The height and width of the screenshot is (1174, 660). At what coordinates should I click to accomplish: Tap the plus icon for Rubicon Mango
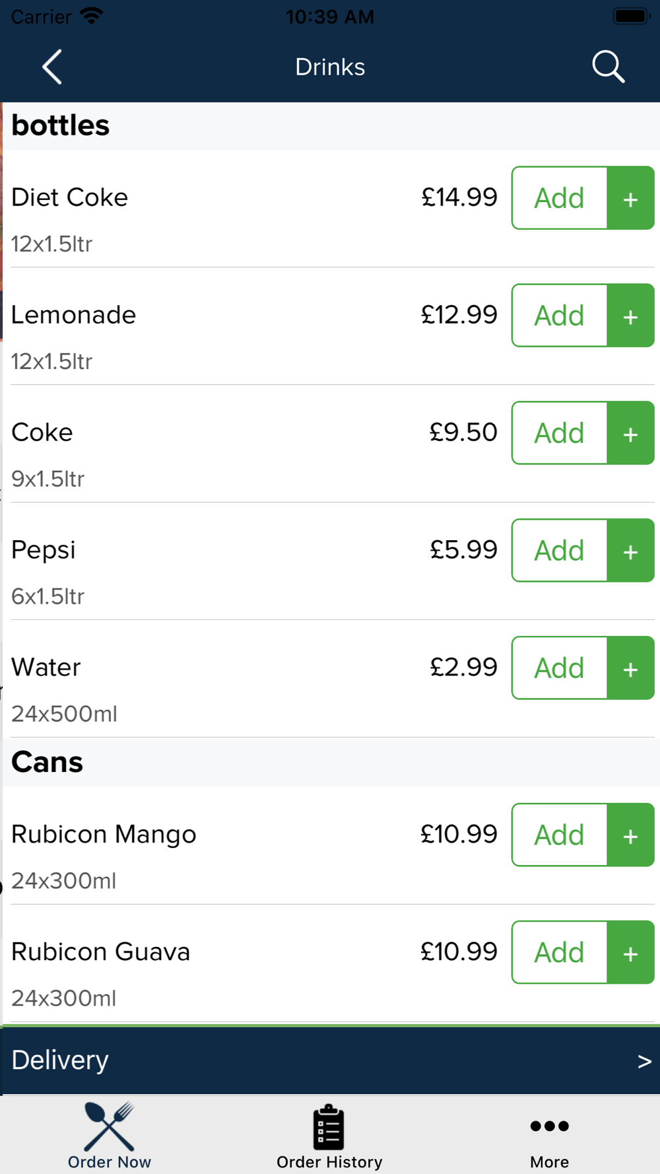[630, 835]
